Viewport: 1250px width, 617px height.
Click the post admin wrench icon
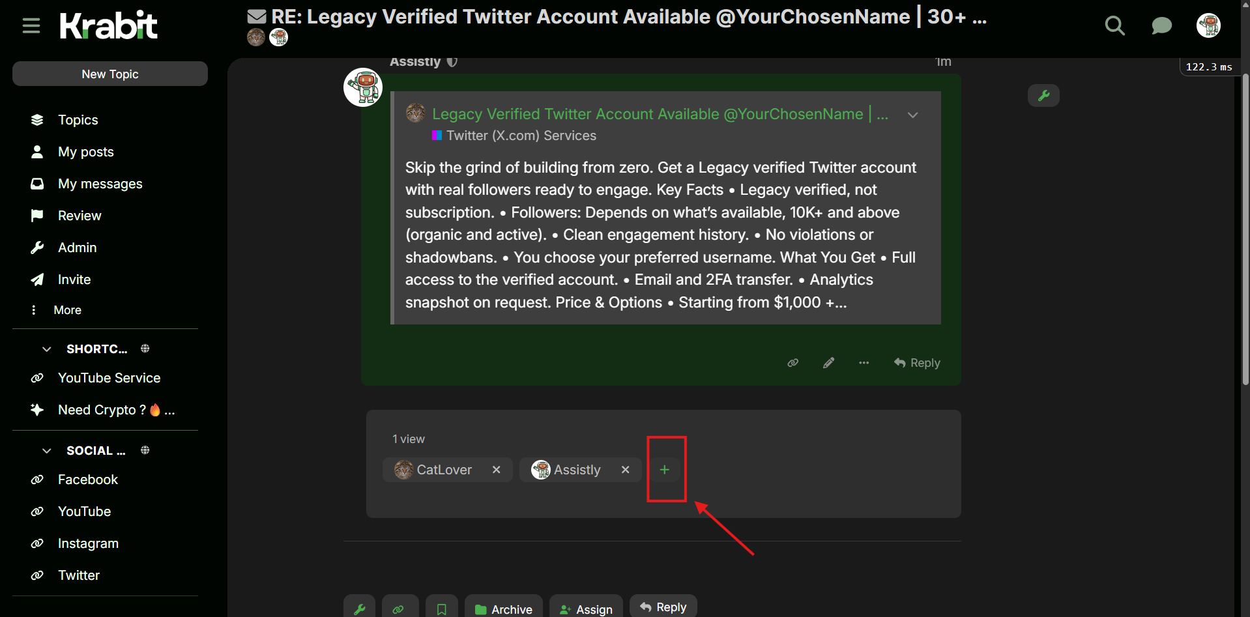(x=1043, y=96)
